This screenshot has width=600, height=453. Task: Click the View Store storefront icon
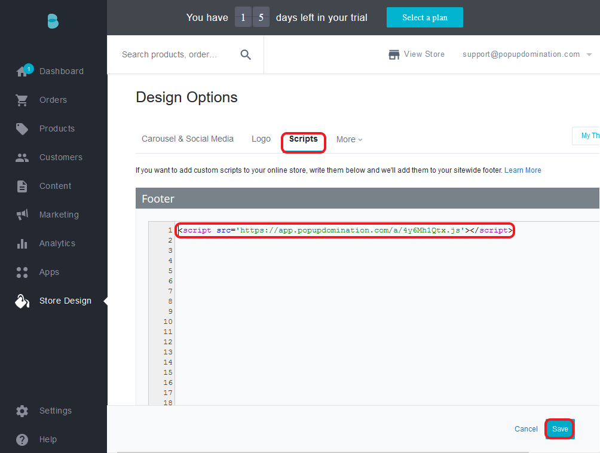pyautogui.click(x=394, y=55)
